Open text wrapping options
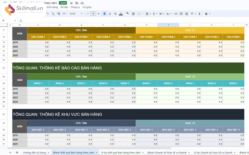 coord(162,14)
